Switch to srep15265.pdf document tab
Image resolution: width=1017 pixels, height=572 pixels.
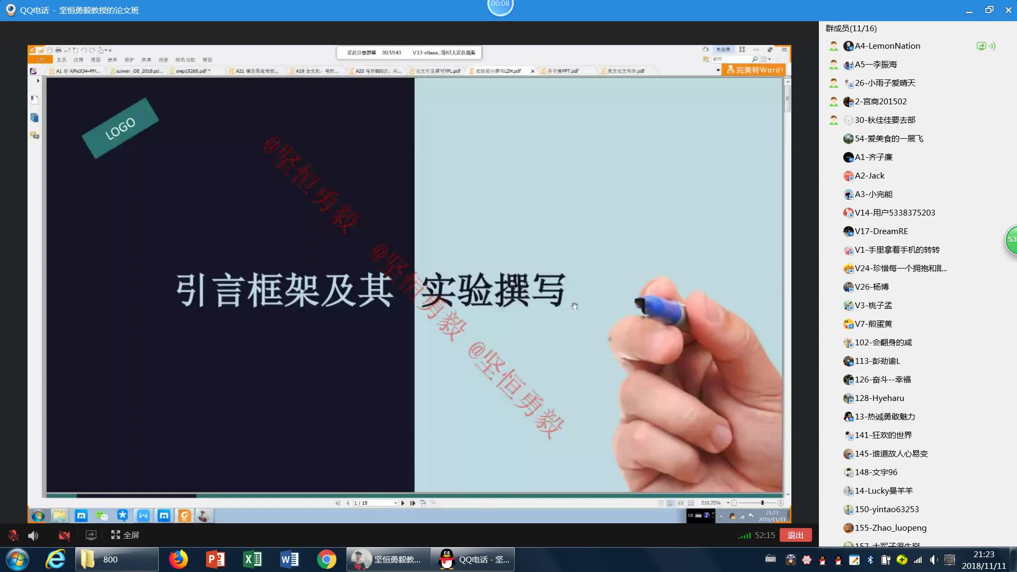193,71
